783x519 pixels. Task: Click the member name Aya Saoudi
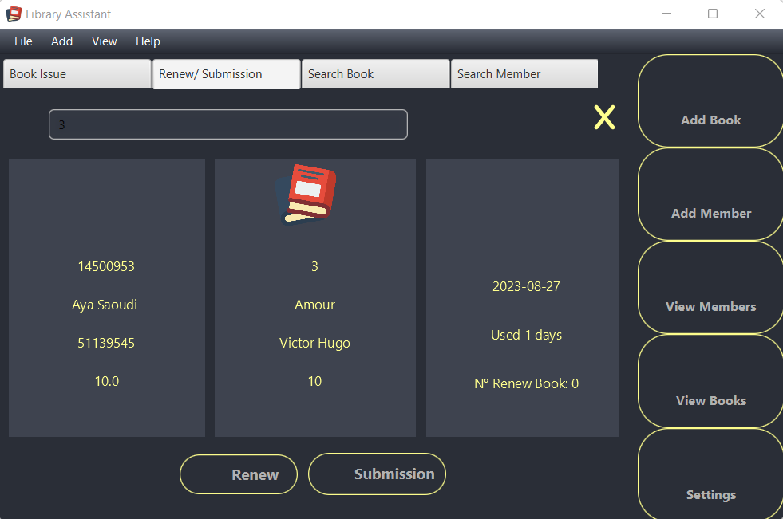(105, 305)
